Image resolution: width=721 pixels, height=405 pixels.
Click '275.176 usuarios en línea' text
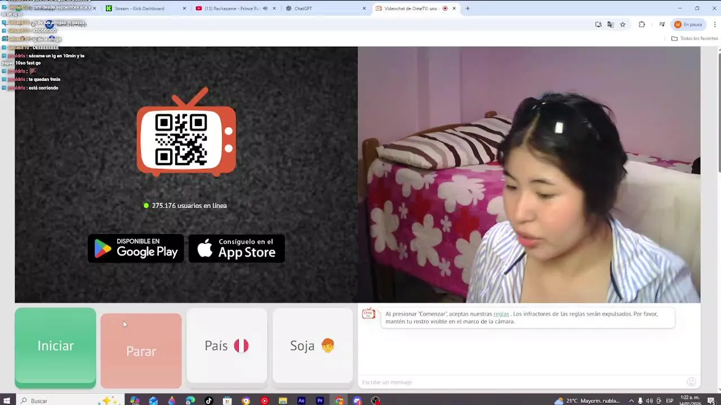point(189,206)
